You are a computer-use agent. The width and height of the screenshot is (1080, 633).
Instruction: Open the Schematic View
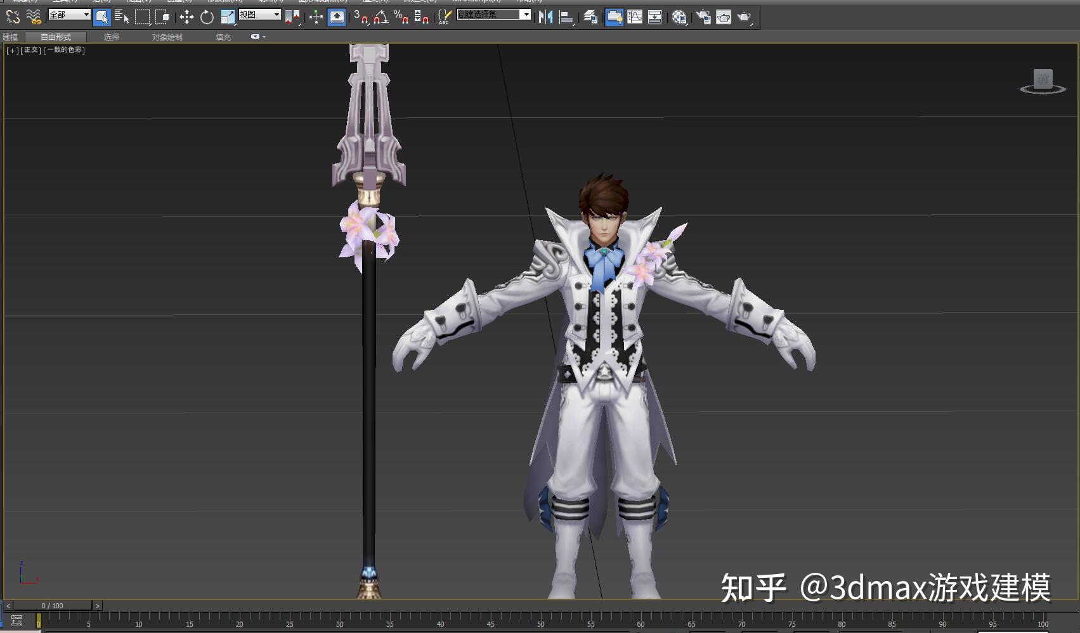click(655, 17)
